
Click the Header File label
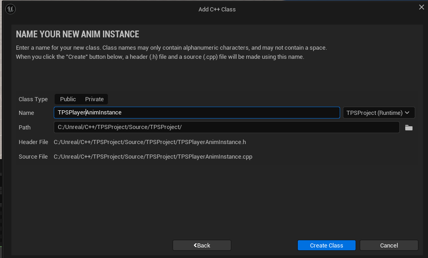pyautogui.click(x=33, y=142)
